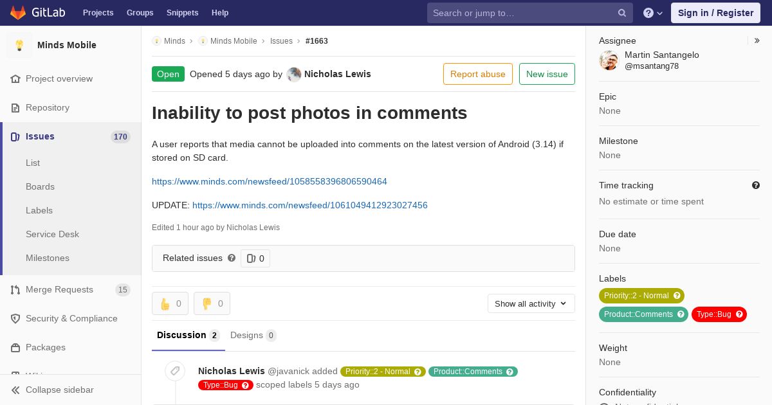
Task: Click the Minds breadcrumb lightbulb icon
Action: (156, 41)
